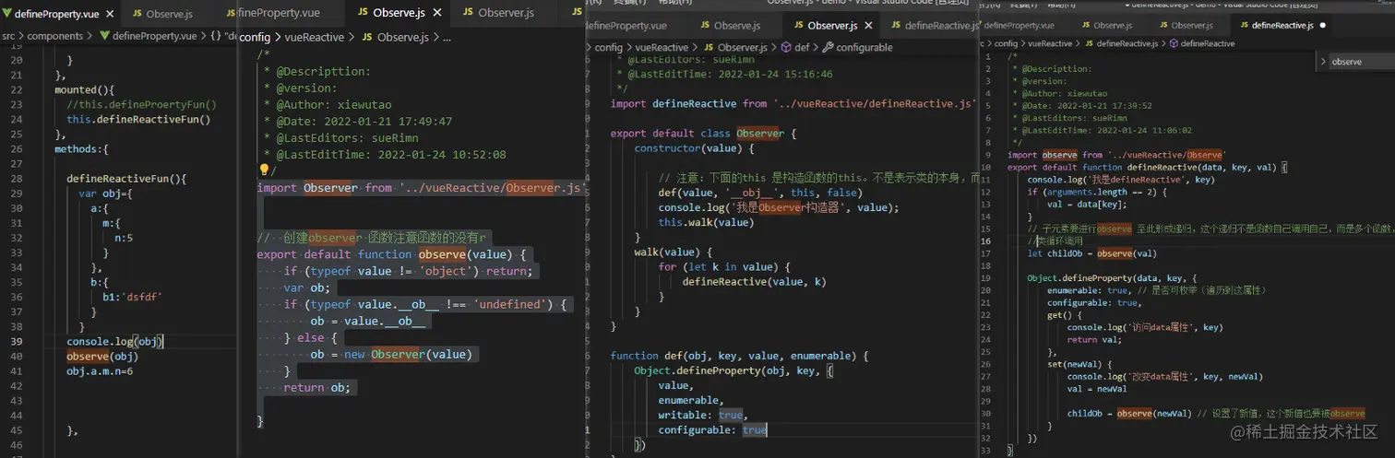Click 'this.walk(value)' line
1395x458 pixels.
pos(706,222)
